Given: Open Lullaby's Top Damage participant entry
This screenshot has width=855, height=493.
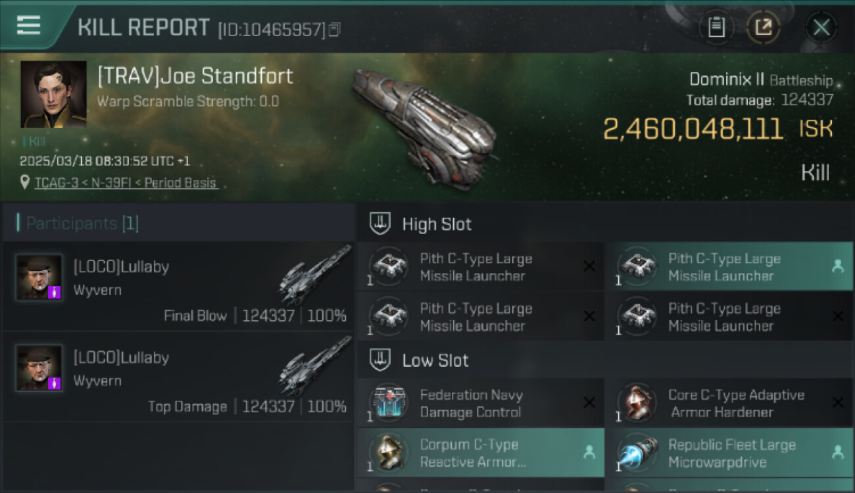Looking at the screenshot, I should pyautogui.click(x=179, y=377).
